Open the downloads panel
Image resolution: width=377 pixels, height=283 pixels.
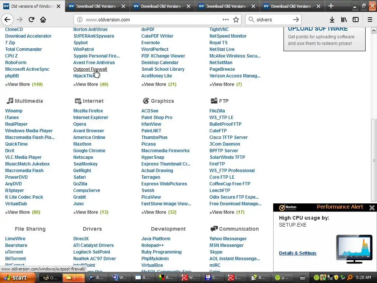[332, 20]
